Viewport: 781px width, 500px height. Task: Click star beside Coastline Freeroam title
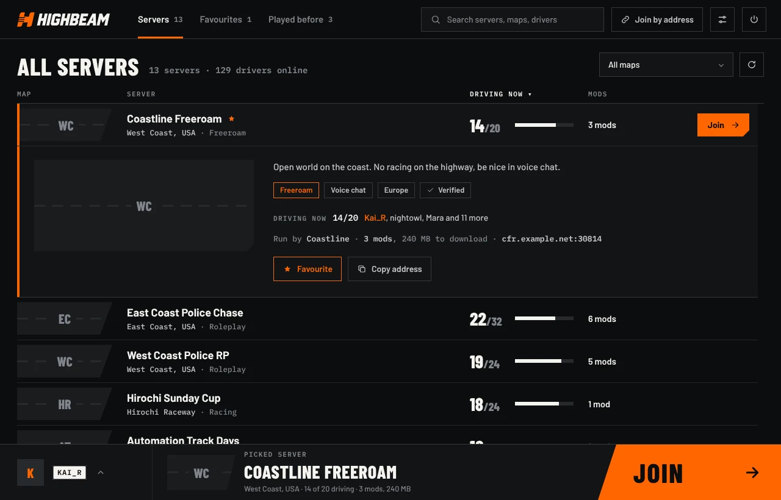pos(231,119)
